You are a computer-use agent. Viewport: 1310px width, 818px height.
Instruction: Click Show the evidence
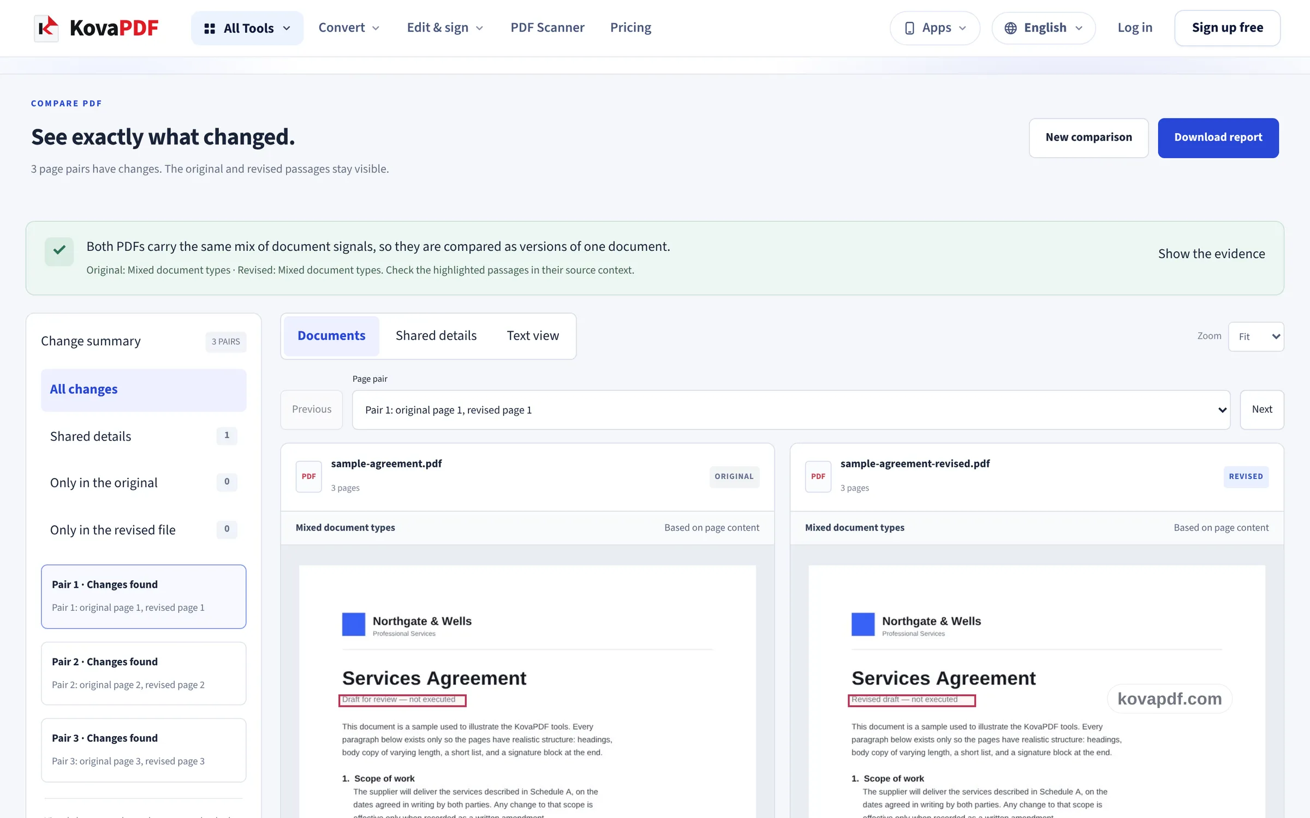pos(1211,254)
